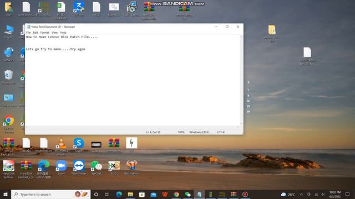Select the Google Chrome desktop shortcut
Screen dimensions: 355x199
pos(9,124)
